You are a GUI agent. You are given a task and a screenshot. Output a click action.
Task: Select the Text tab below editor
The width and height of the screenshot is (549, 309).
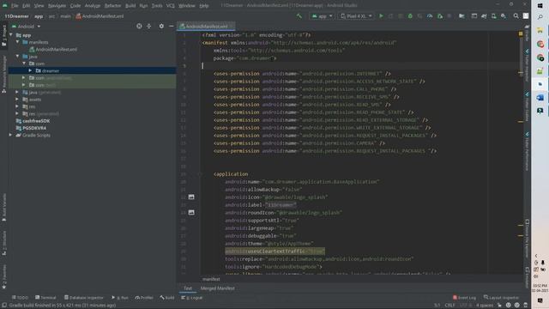pos(188,288)
